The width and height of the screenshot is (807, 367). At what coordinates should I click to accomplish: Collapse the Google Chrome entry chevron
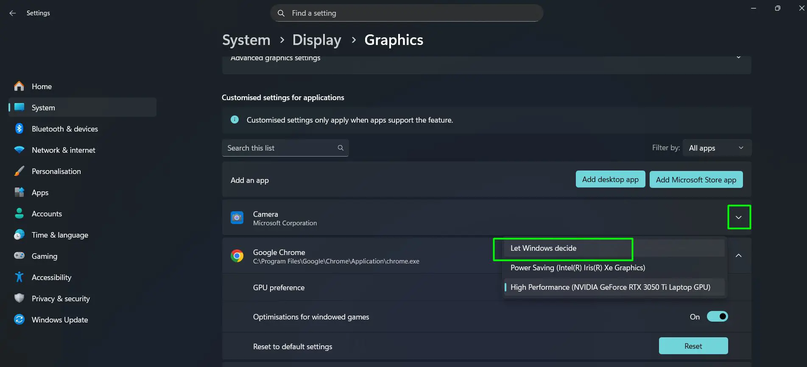point(739,255)
